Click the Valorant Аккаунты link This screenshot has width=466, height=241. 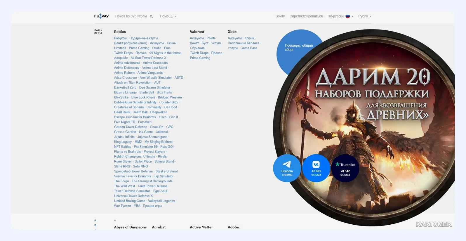tap(197, 38)
